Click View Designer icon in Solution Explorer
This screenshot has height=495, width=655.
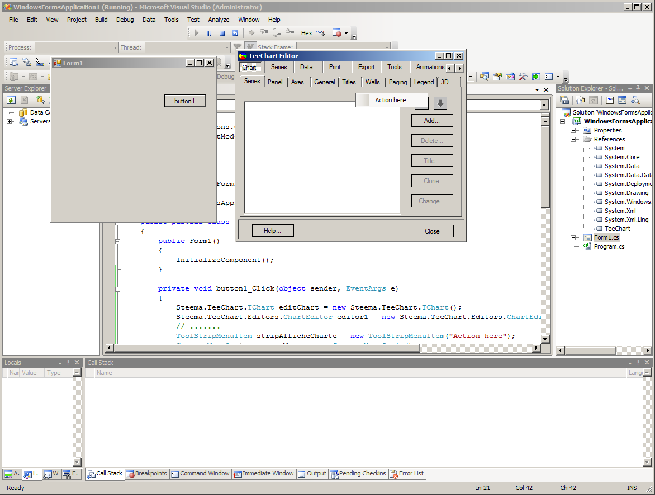pyautogui.click(x=623, y=100)
